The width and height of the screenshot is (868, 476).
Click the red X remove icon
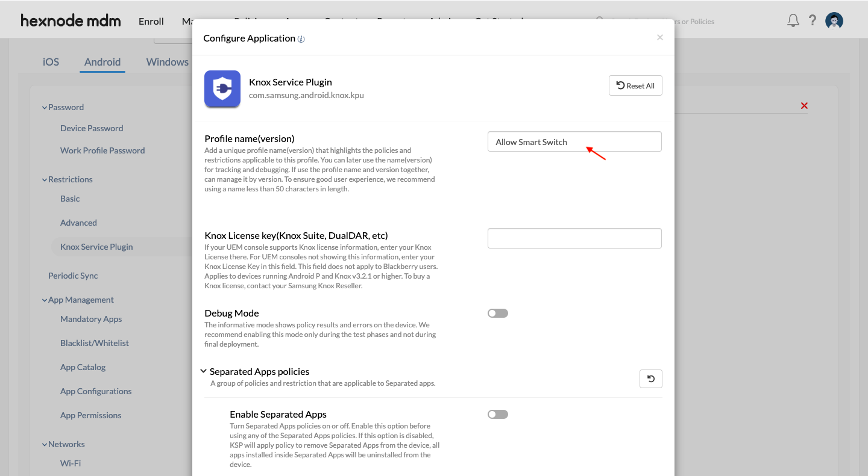point(804,106)
